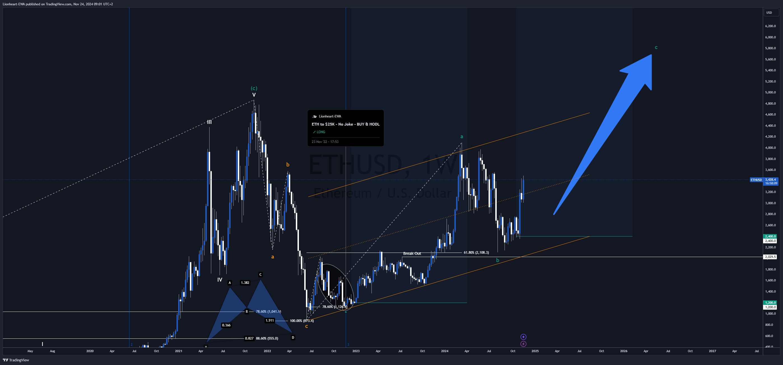Select harmonic point label C in black box
783x365 pixels.
coord(261,275)
